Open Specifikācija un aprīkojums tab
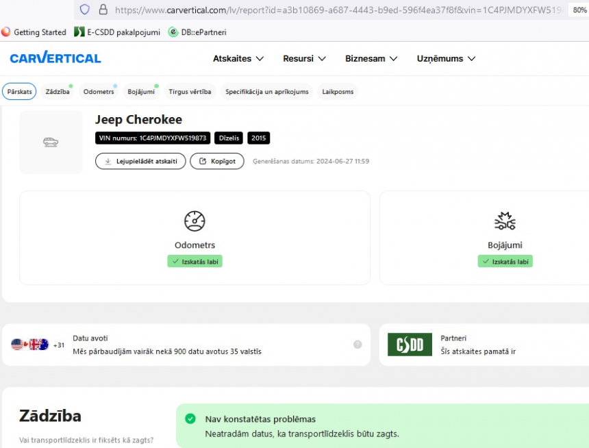589x448 pixels. pyautogui.click(x=266, y=91)
